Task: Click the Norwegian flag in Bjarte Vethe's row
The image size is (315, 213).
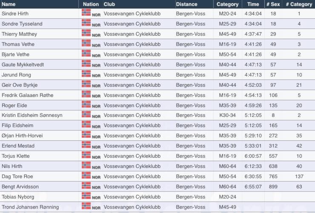Action: pos(86,53)
